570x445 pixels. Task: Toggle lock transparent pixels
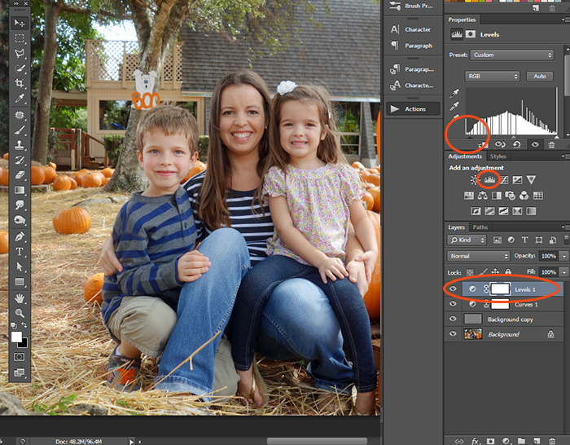[470, 272]
